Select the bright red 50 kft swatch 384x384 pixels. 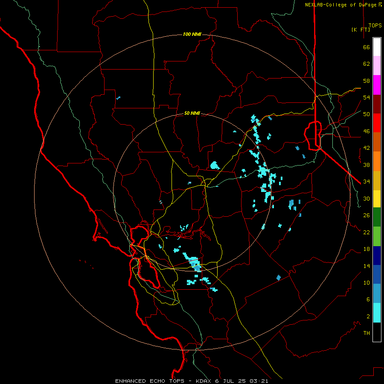click(x=377, y=123)
